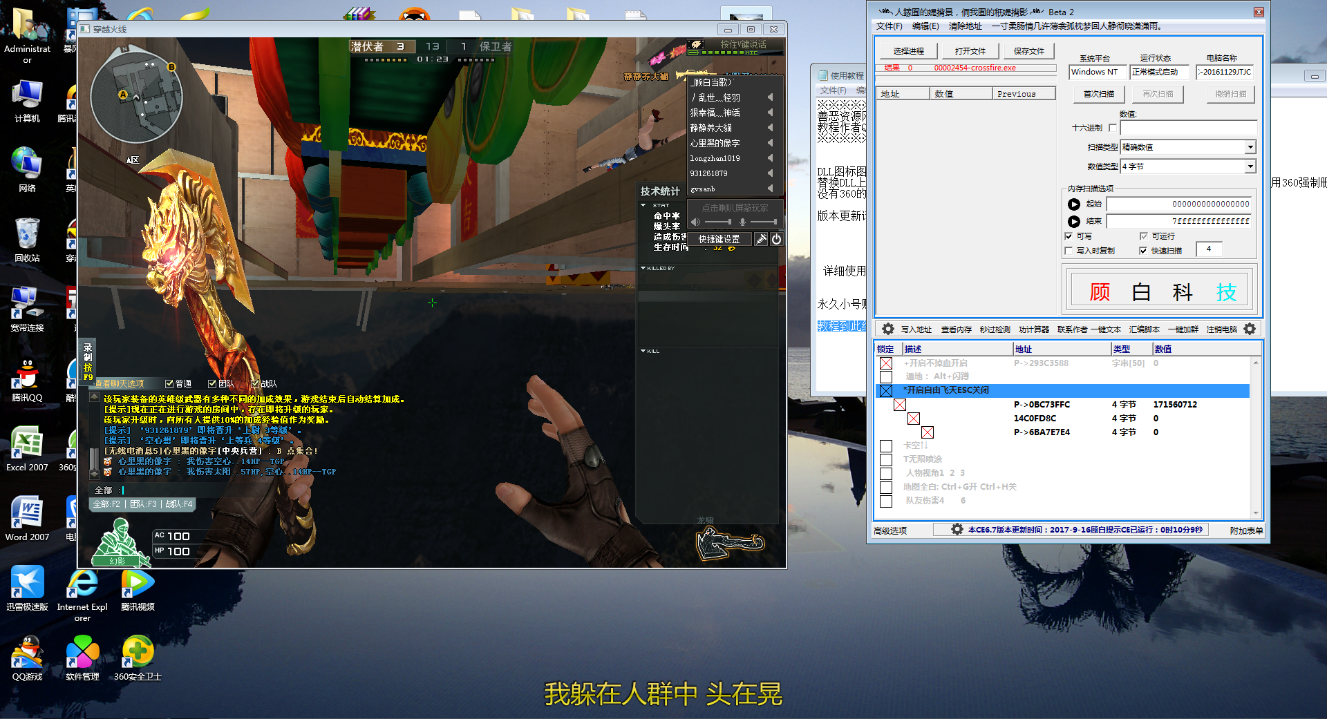
Task: Click the play icon next to 结束
Action: pyautogui.click(x=1074, y=222)
